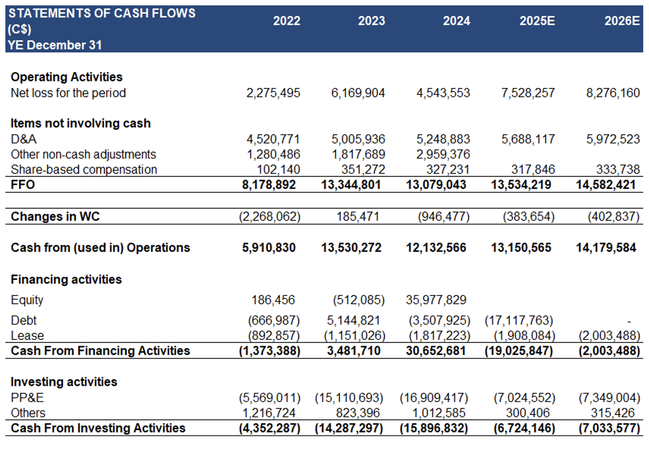Select non-cash adjustment value 2,959,376
649x450 pixels.
(x=443, y=154)
